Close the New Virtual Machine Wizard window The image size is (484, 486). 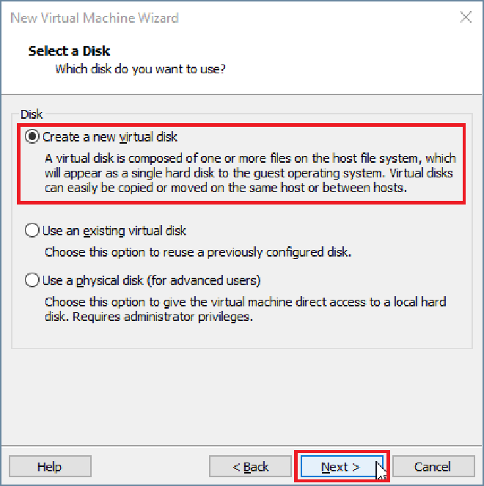(466, 18)
